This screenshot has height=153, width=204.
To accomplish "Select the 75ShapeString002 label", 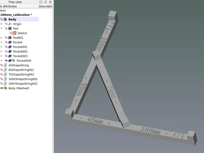I will [x=21, y=74].
